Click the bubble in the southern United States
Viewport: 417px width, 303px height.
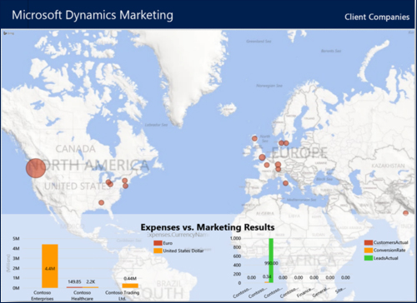(102, 202)
